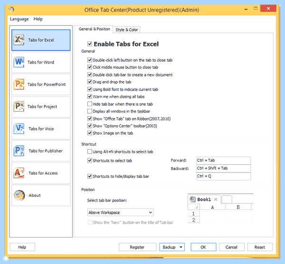This screenshot has height=264, width=285.
Task: Switch to the Style & Color tab
Action: click(126, 30)
